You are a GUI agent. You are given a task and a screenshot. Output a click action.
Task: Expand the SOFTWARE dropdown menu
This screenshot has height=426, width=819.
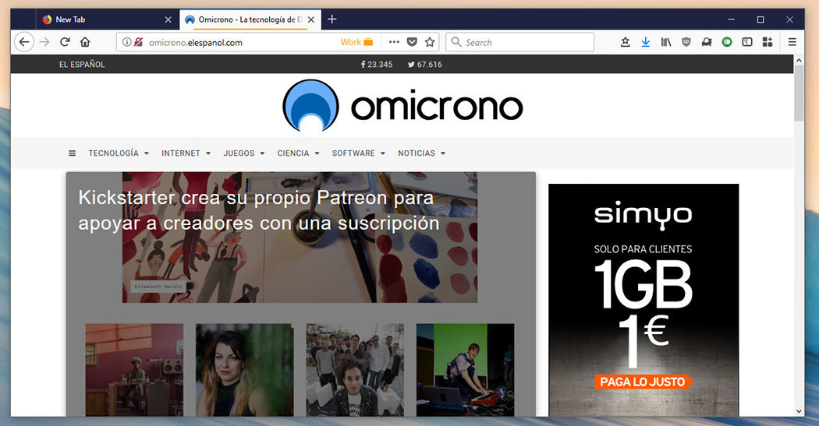[x=359, y=153]
